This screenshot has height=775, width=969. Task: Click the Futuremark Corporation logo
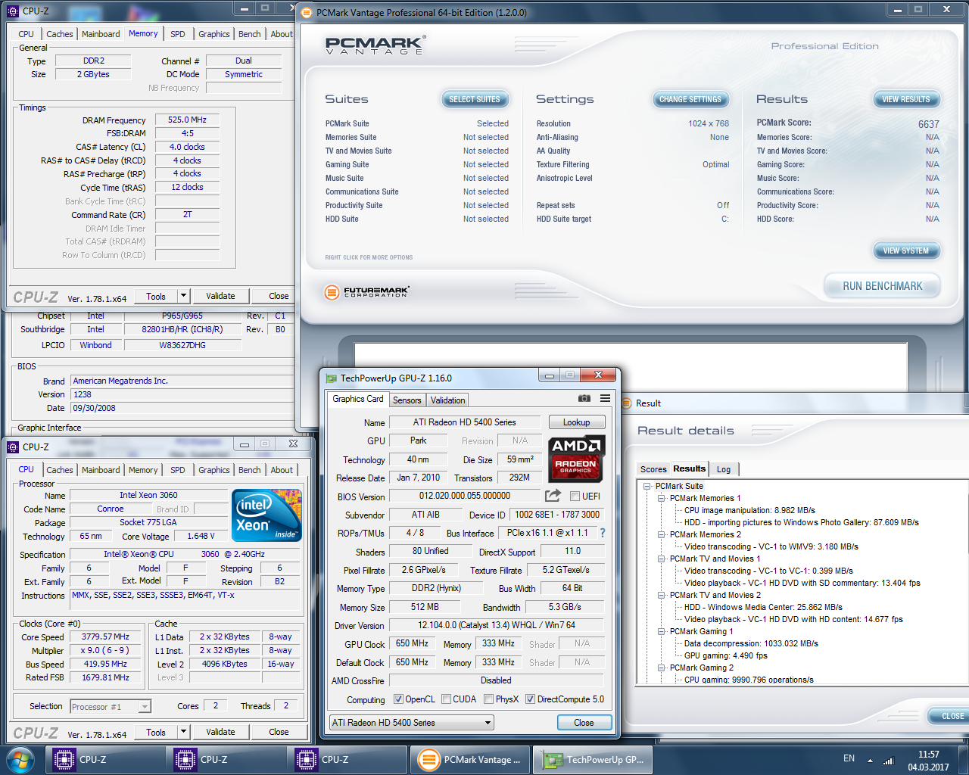point(367,292)
